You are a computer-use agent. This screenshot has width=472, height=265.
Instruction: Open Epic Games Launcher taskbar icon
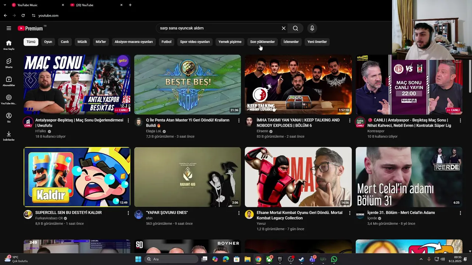(280, 259)
